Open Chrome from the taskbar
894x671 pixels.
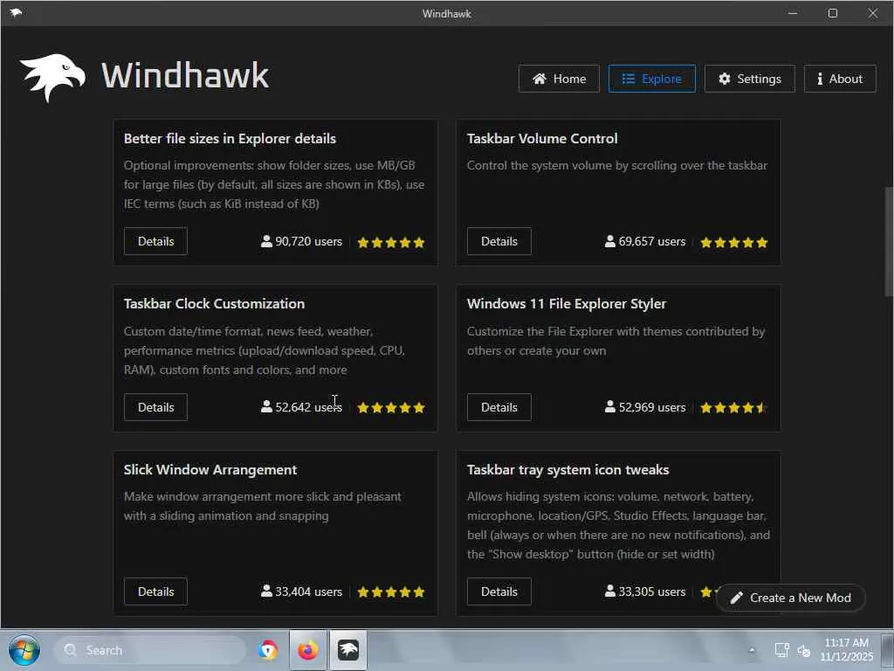point(267,650)
